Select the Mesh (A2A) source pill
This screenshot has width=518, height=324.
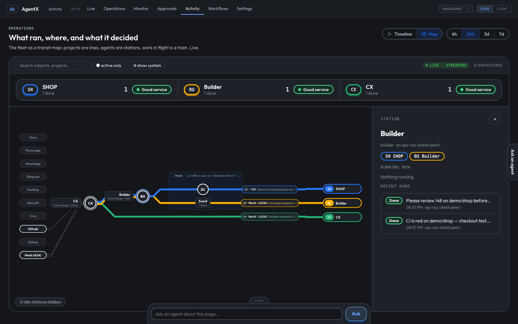coord(33,255)
